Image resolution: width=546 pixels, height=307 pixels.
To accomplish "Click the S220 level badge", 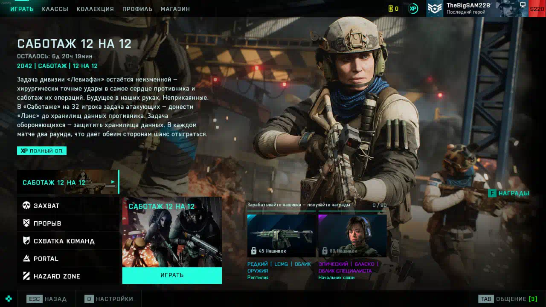I will coord(537,9).
